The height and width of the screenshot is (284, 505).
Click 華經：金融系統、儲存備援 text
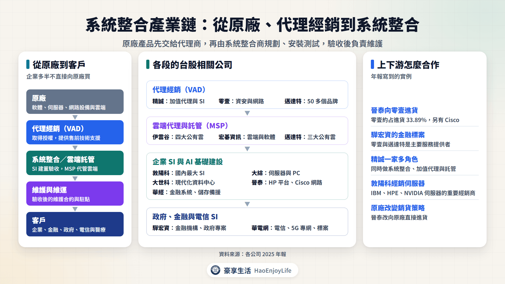(x=186, y=192)
